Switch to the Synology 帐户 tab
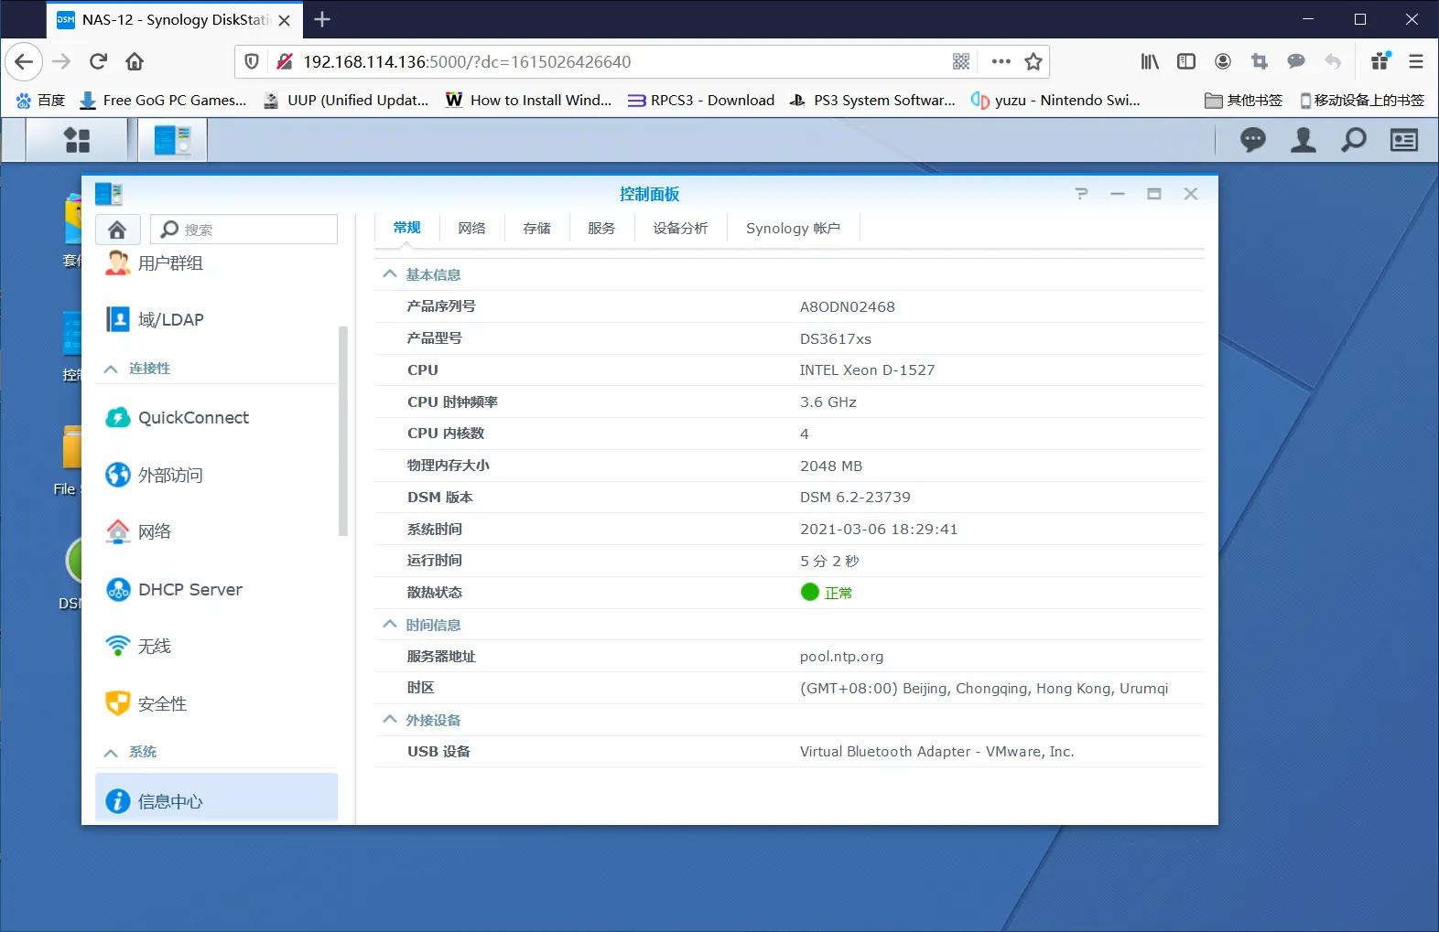1439x932 pixels. 793,228
